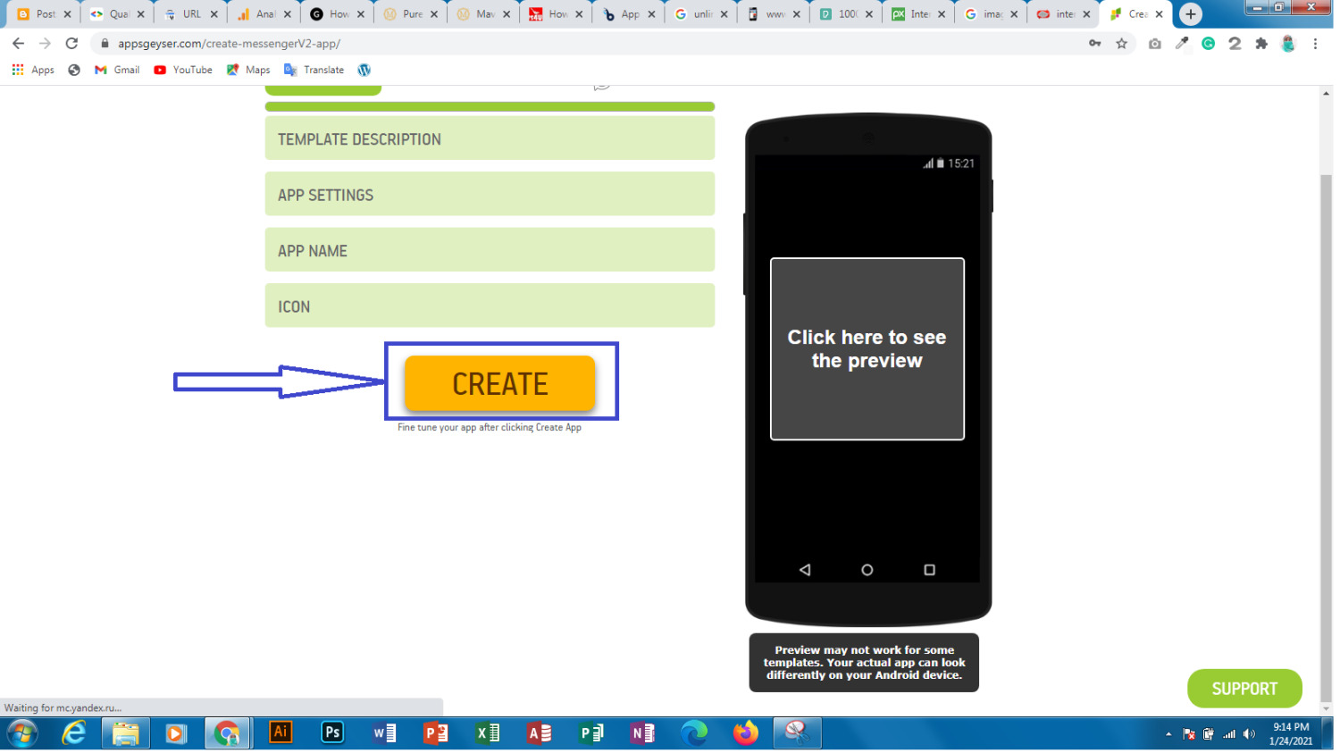Expand the TEMPLATE DESCRIPTION section
The height and width of the screenshot is (753, 1340).
pyautogui.click(x=490, y=139)
